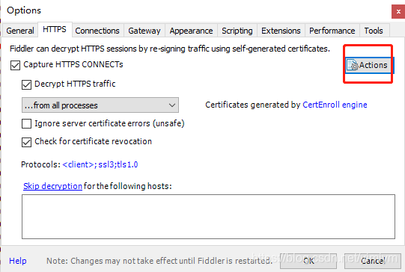Open the Extensions tab
Screen dimensions: 405x272
(x=281, y=31)
